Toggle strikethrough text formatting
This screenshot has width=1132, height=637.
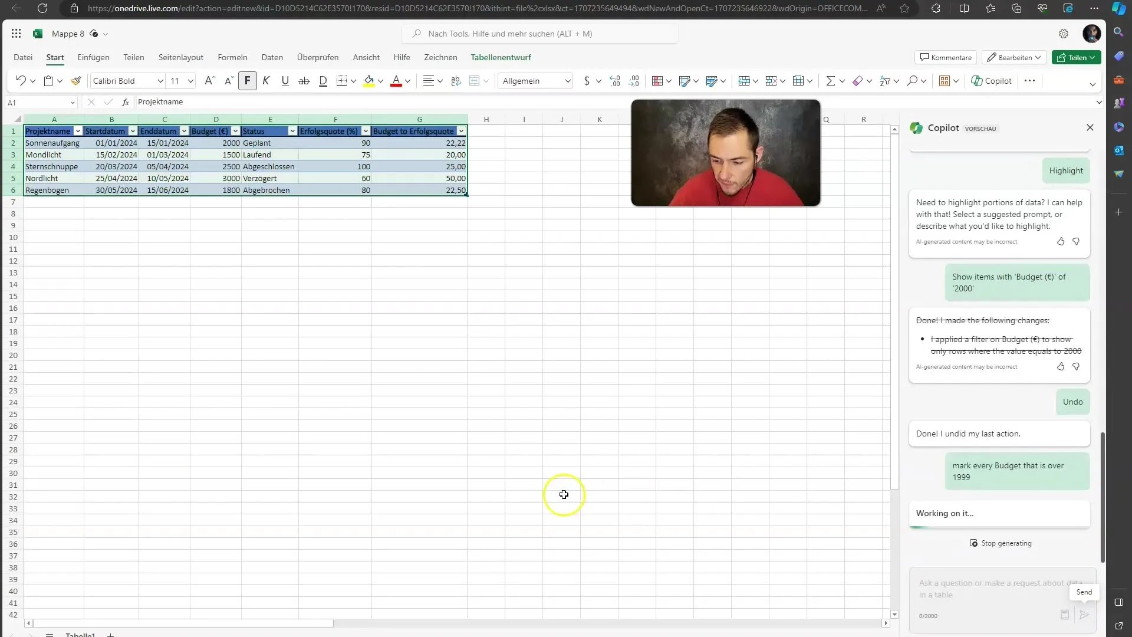(304, 81)
